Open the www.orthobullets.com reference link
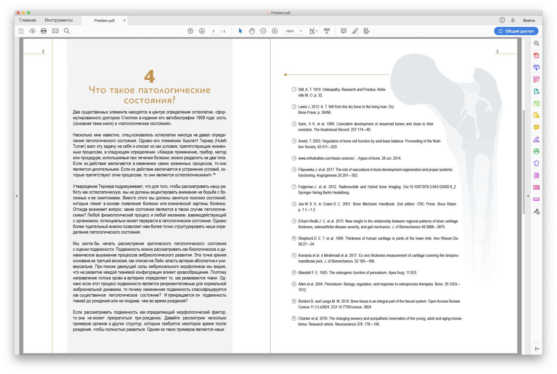The width and height of the screenshot is (557, 374). [x=350, y=158]
